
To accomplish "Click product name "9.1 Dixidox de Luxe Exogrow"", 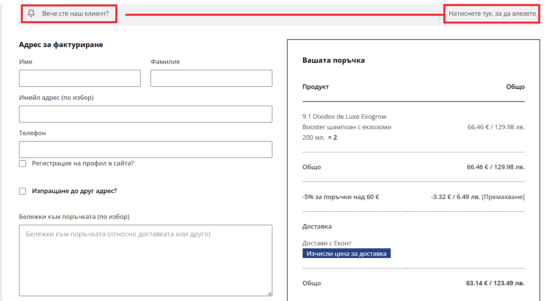I will [x=344, y=117].
